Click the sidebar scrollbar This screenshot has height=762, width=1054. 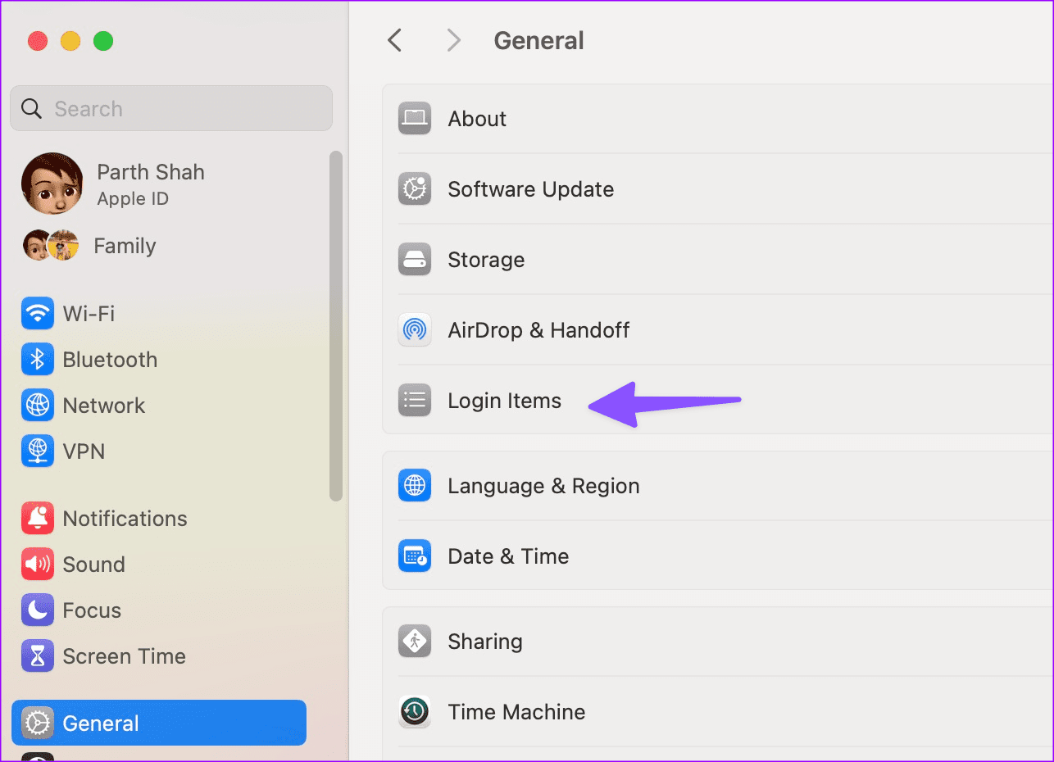coord(335,326)
